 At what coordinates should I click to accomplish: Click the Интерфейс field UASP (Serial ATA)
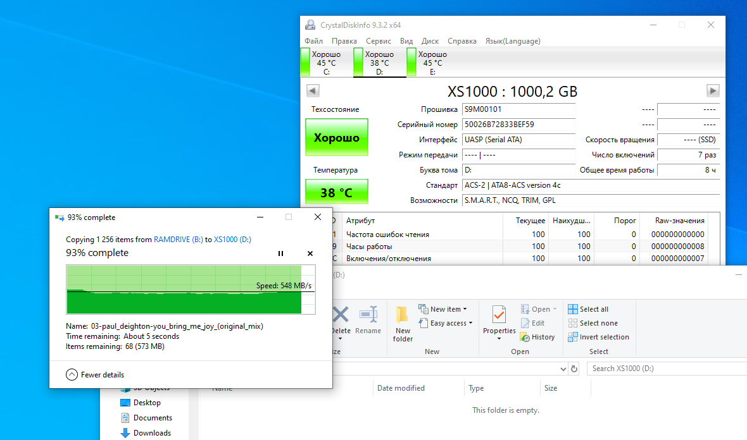[518, 140]
